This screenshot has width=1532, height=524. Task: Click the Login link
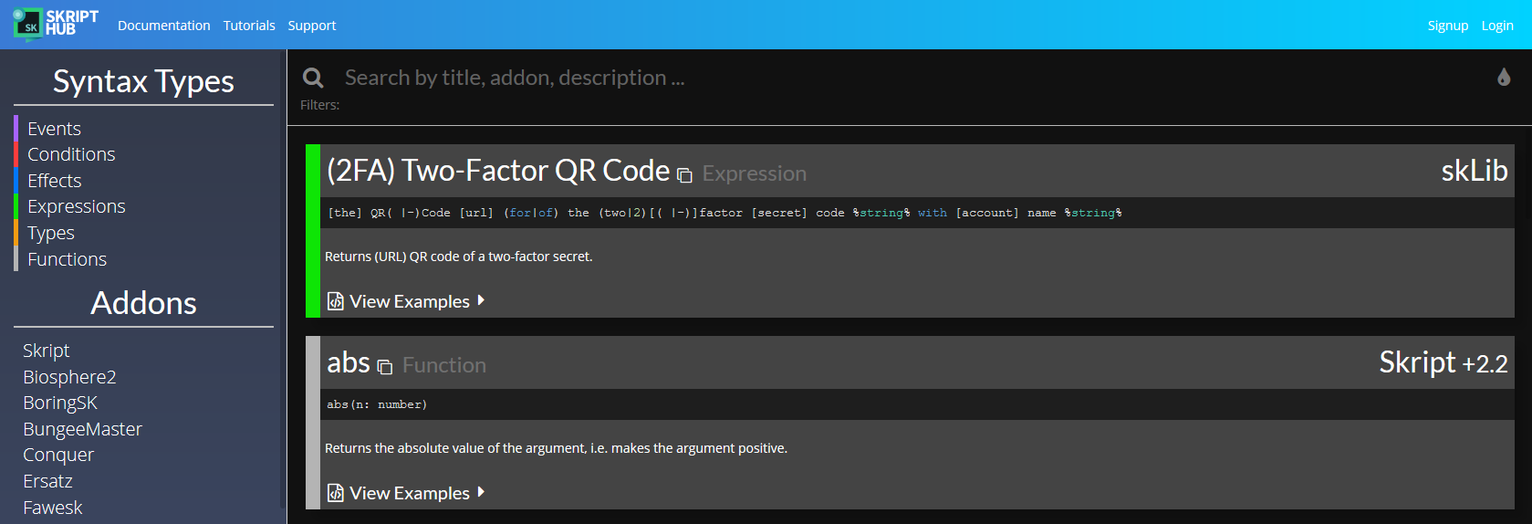tap(1497, 26)
